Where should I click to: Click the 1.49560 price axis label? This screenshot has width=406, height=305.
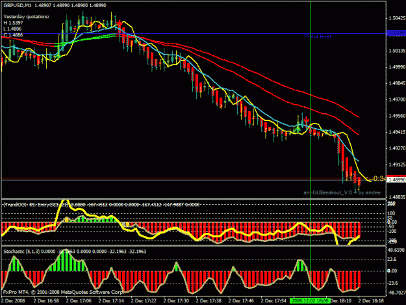pos(396,116)
